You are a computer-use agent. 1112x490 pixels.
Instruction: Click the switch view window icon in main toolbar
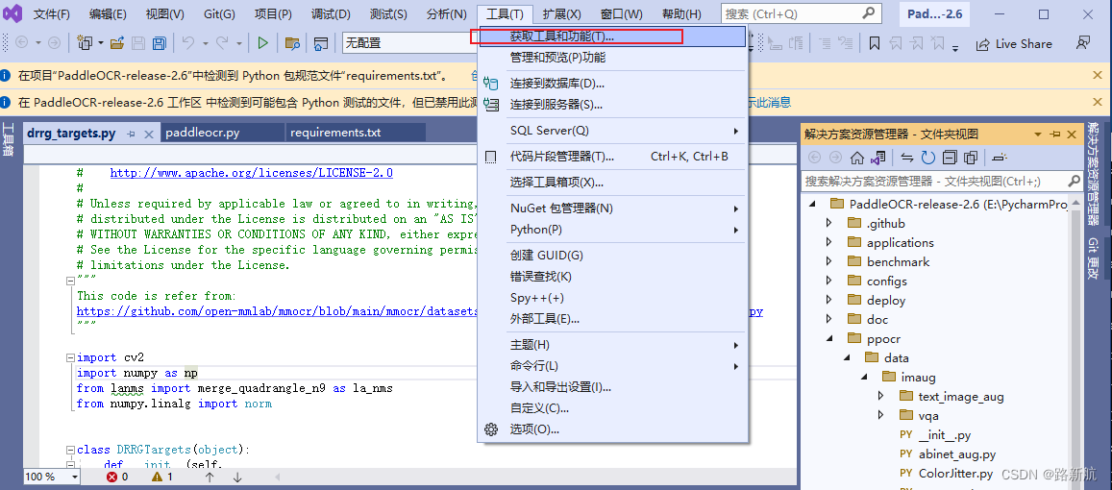(x=321, y=43)
